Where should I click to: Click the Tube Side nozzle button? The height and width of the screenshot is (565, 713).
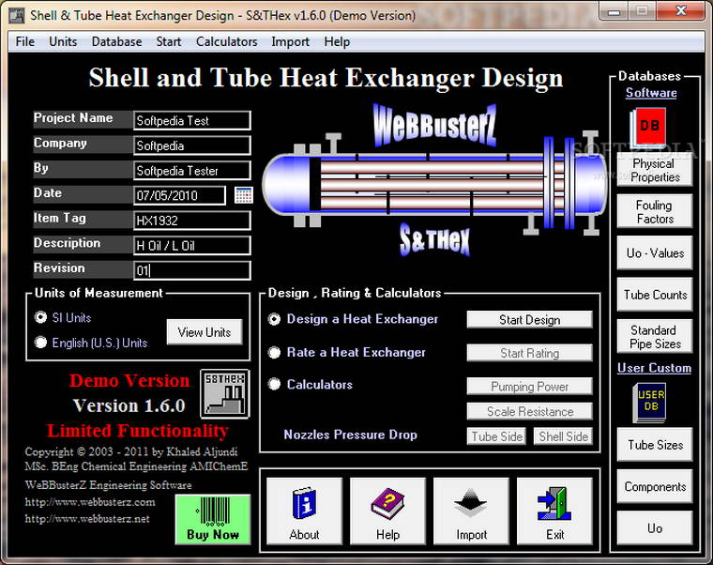pyautogui.click(x=496, y=436)
